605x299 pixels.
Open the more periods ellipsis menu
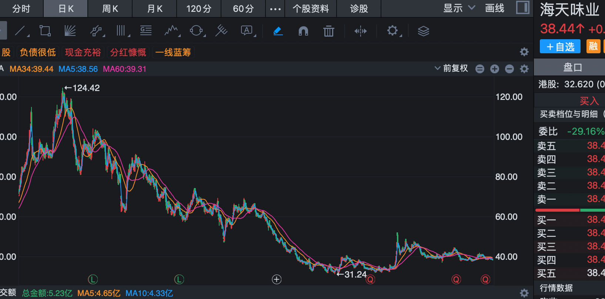275,9
